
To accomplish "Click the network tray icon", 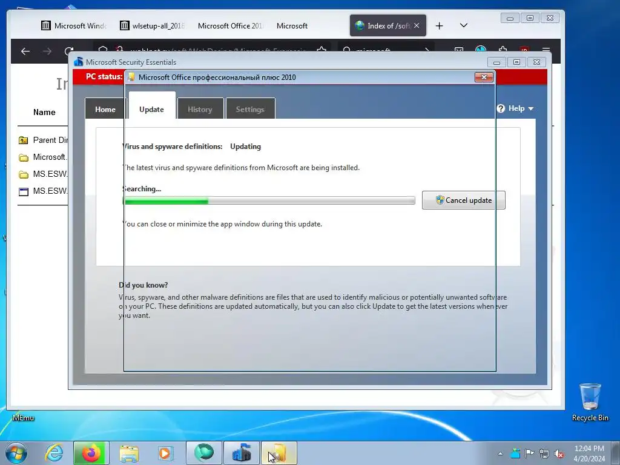I will click(x=544, y=453).
